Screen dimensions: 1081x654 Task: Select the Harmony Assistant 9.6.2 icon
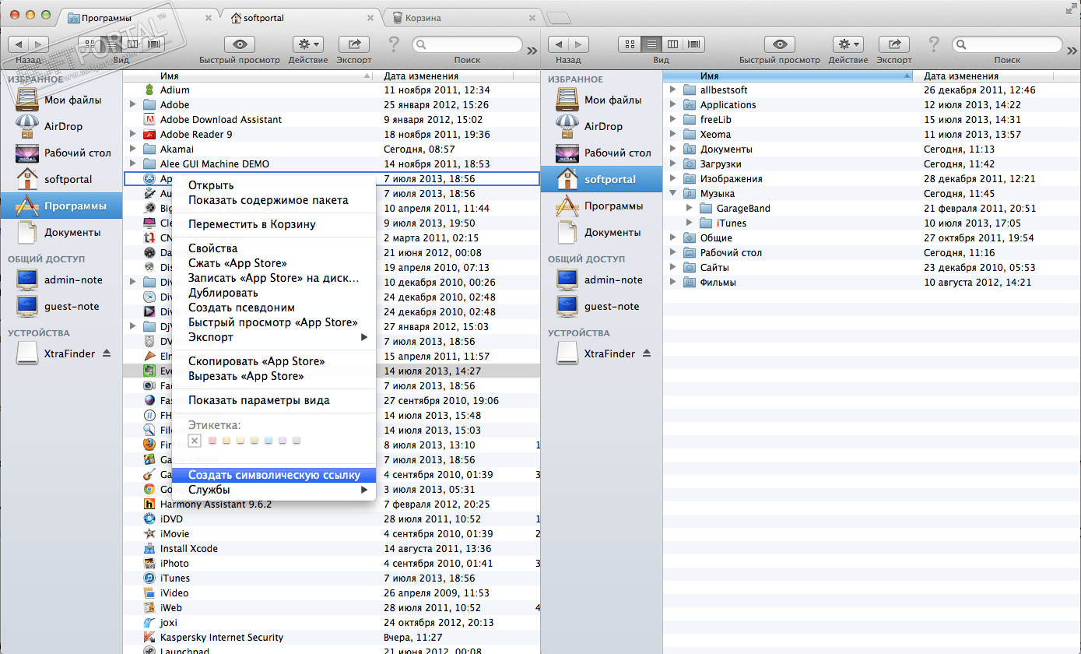pos(151,505)
